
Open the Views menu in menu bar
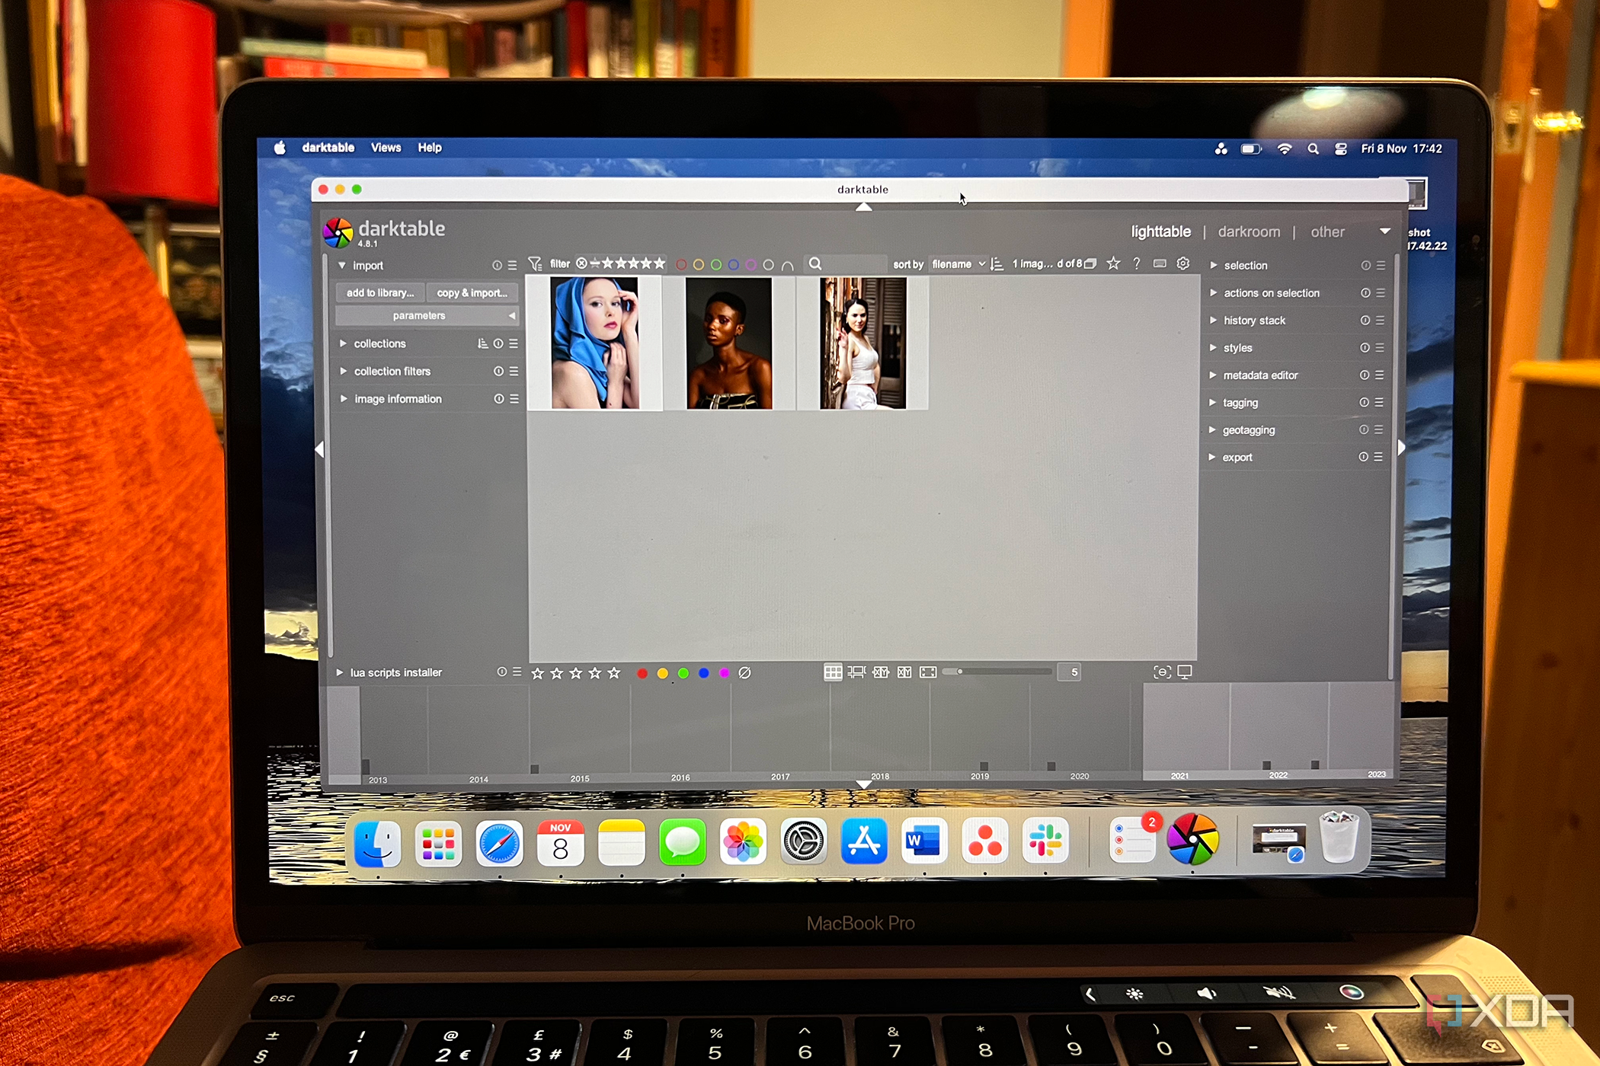pos(386,148)
